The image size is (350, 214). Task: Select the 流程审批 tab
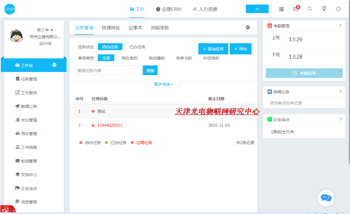[160, 28]
